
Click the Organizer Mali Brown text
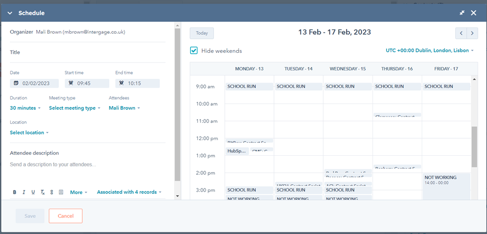coord(68,32)
